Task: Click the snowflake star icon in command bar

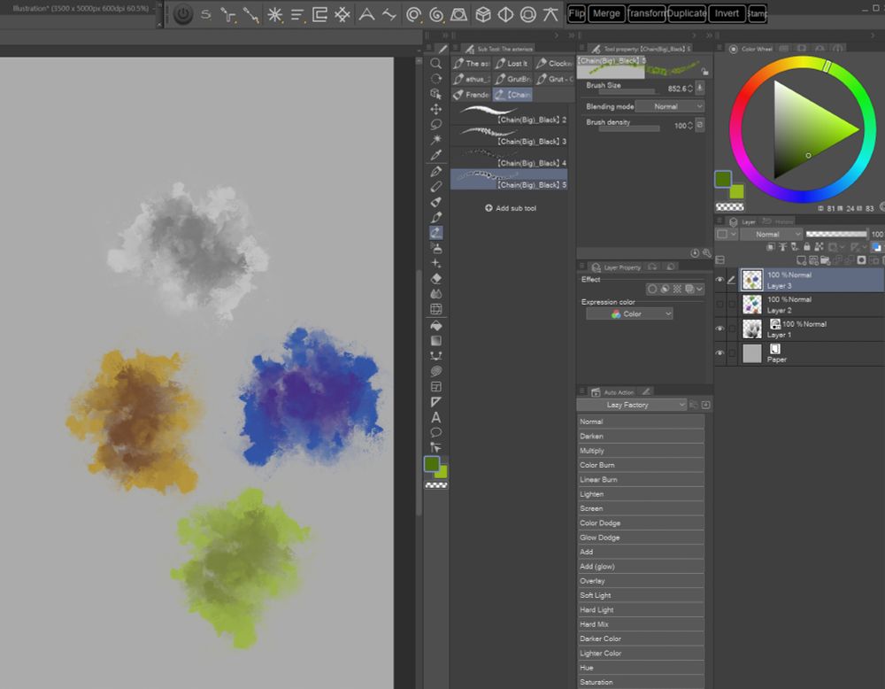Action: click(275, 14)
